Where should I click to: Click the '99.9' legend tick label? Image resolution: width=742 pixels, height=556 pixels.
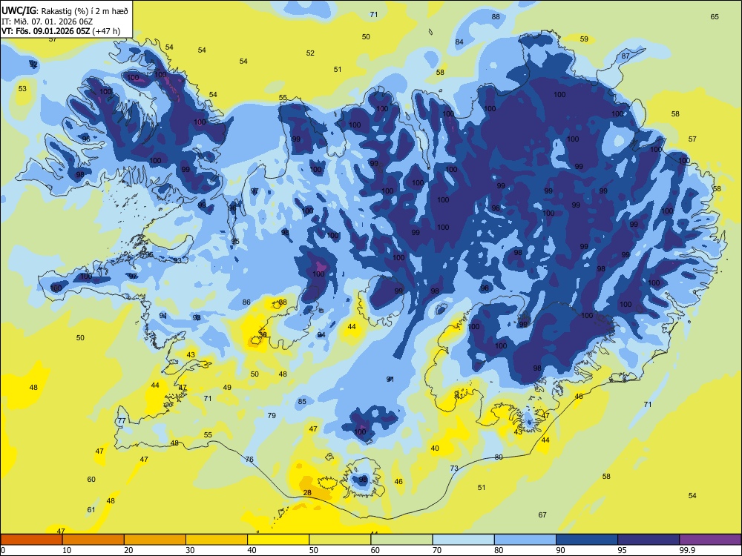[686, 550]
